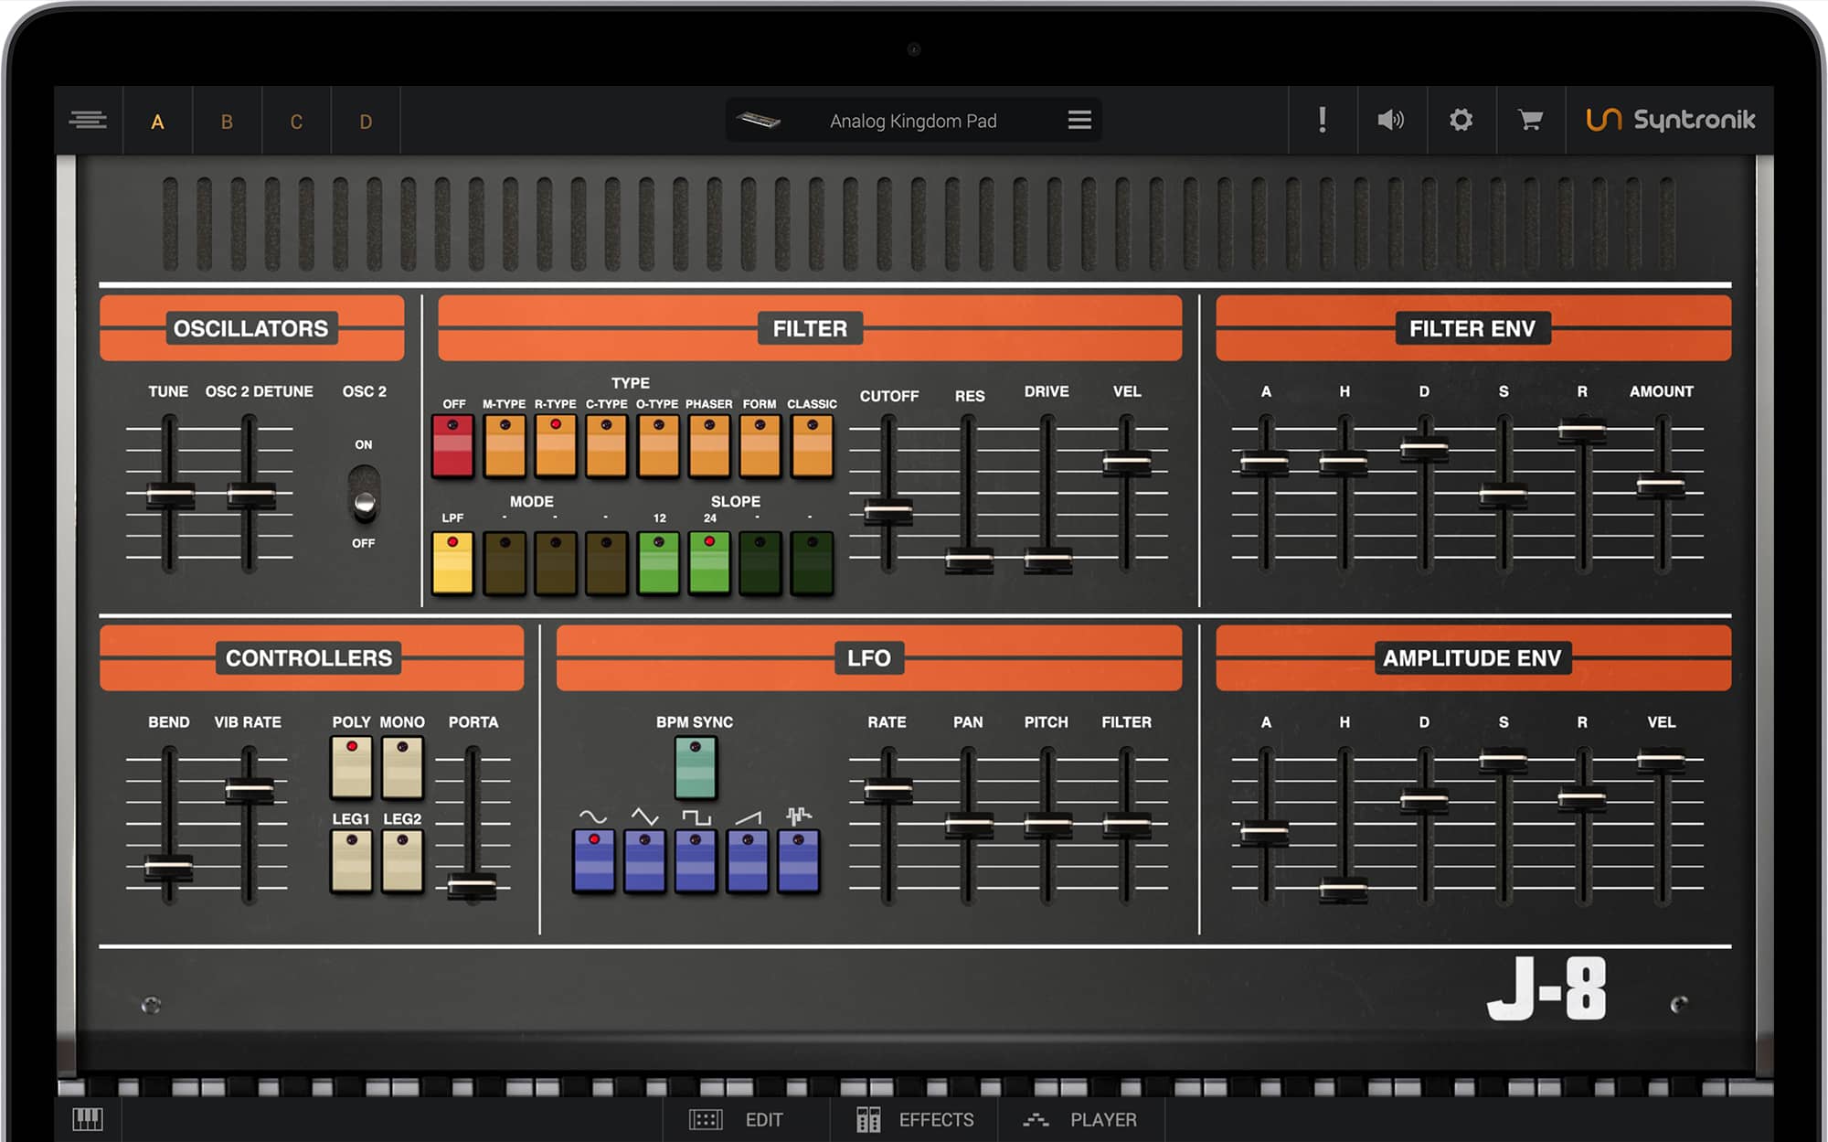The image size is (1828, 1142).
Task: Switch to part A tab
Action: point(157,122)
